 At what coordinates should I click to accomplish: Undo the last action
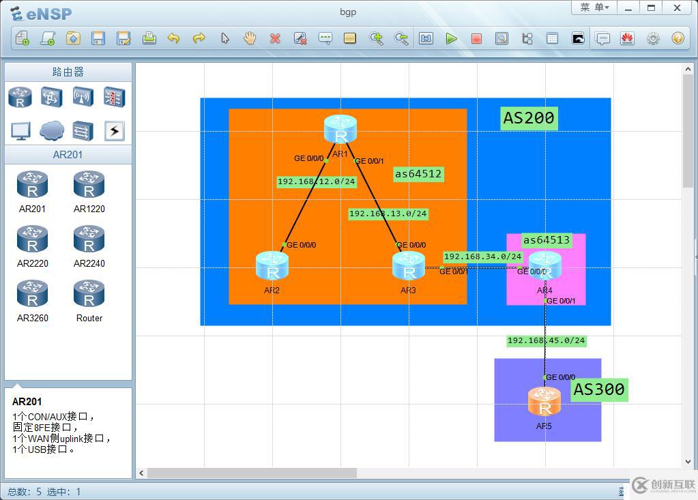click(173, 39)
